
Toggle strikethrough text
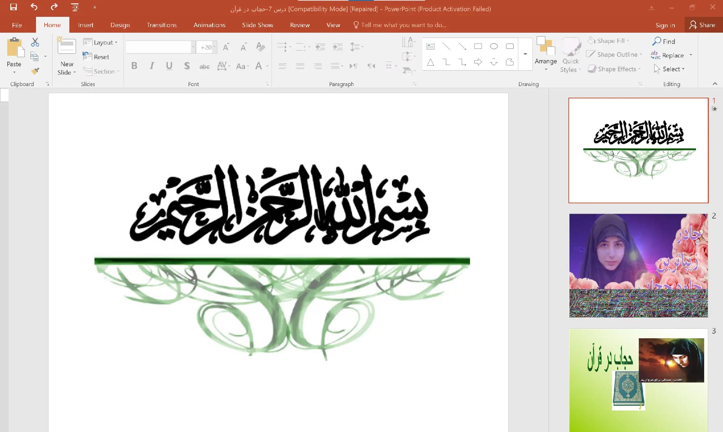pyautogui.click(x=204, y=66)
